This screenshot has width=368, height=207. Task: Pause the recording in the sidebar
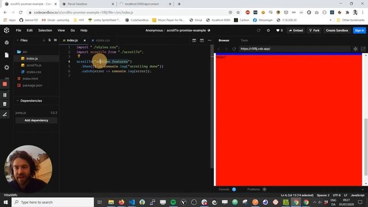click(5, 95)
